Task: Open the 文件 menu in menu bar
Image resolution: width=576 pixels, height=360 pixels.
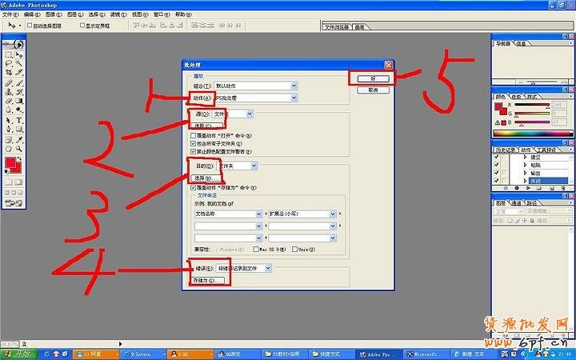Action: 10,14
